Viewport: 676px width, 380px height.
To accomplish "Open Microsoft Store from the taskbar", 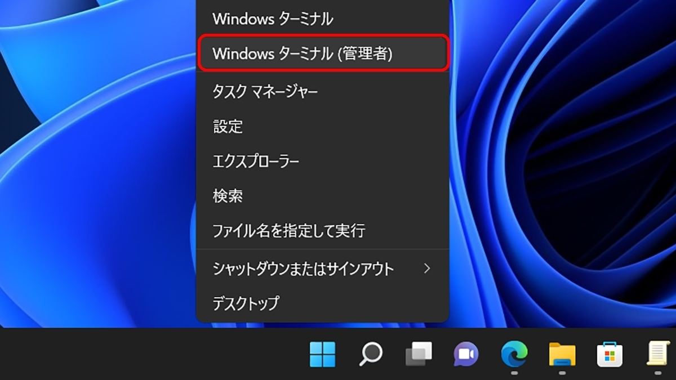I will (x=610, y=354).
